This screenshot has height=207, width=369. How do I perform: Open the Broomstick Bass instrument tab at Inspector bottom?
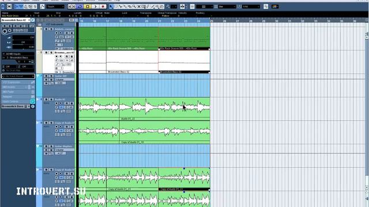16,106
